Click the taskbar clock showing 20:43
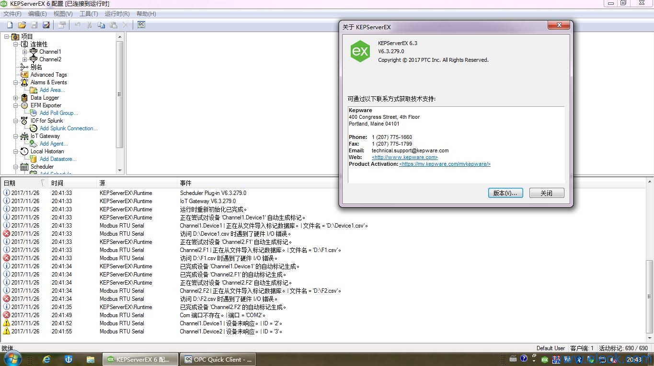 [x=634, y=359]
